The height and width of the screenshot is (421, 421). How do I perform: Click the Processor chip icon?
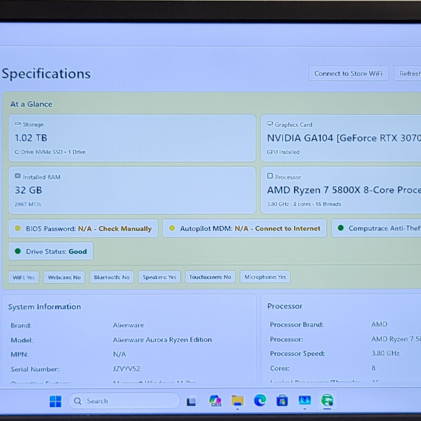coord(270,176)
